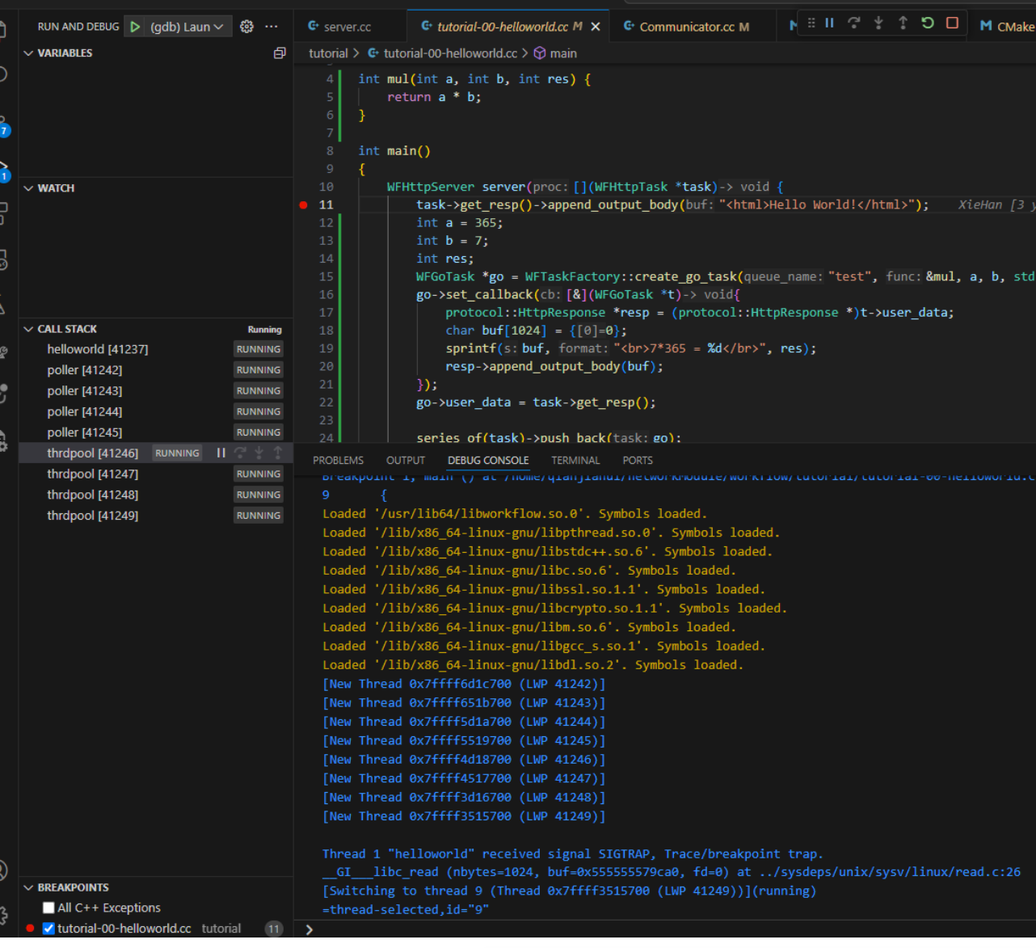Open Source Control activity bar icon with badge 7

[x=3, y=124]
